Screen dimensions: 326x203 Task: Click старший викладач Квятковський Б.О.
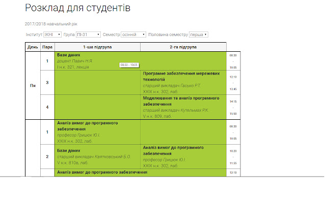click(x=94, y=157)
